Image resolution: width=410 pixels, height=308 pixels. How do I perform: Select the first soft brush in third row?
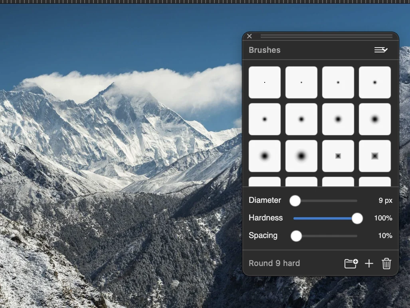[x=265, y=156]
